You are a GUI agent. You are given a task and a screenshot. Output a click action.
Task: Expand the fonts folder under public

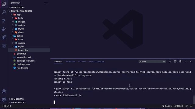click(20, 39)
